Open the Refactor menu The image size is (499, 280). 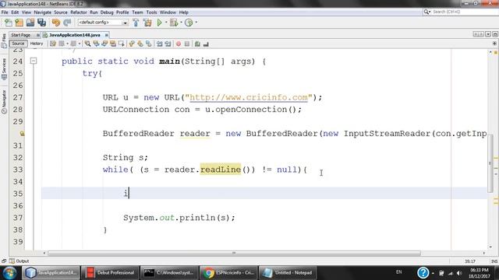pos(78,12)
